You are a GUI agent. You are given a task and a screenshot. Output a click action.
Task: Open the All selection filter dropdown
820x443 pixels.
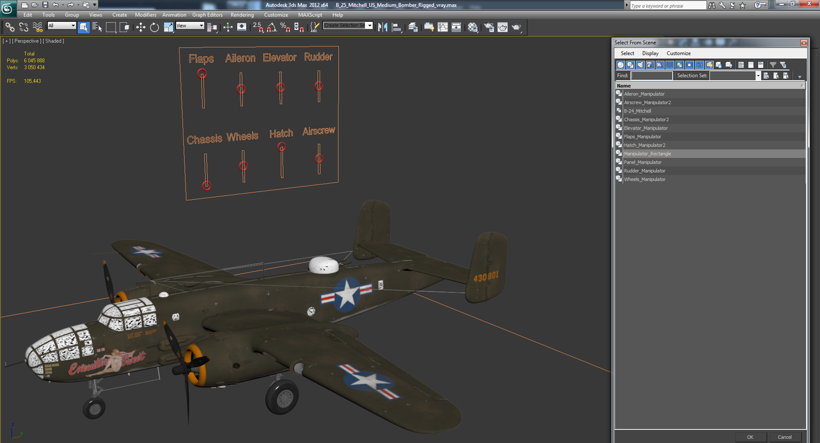pos(61,25)
